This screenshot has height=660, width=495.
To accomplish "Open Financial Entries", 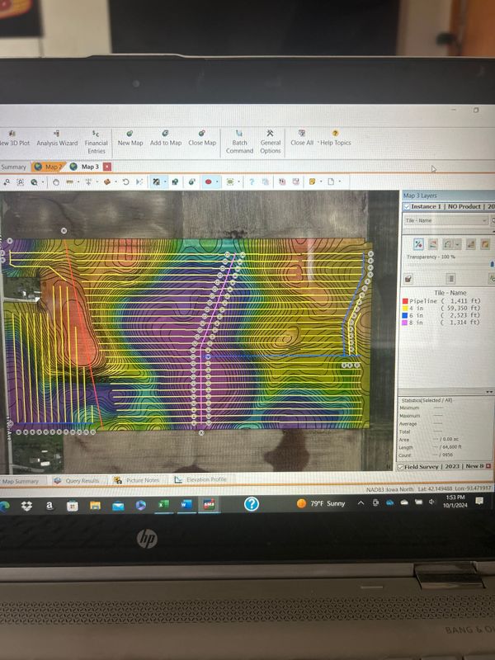I will coord(97,142).
